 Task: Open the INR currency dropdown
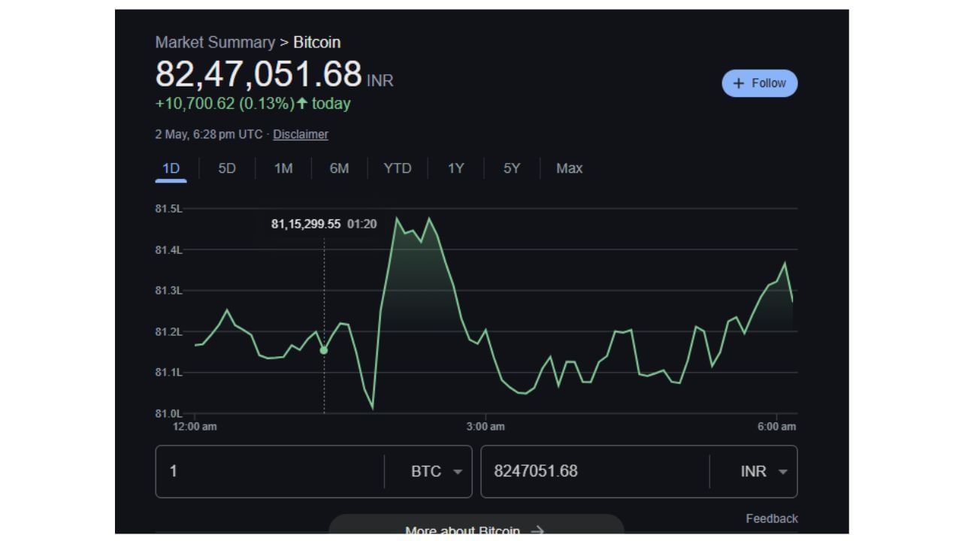[x=763, y=472]
